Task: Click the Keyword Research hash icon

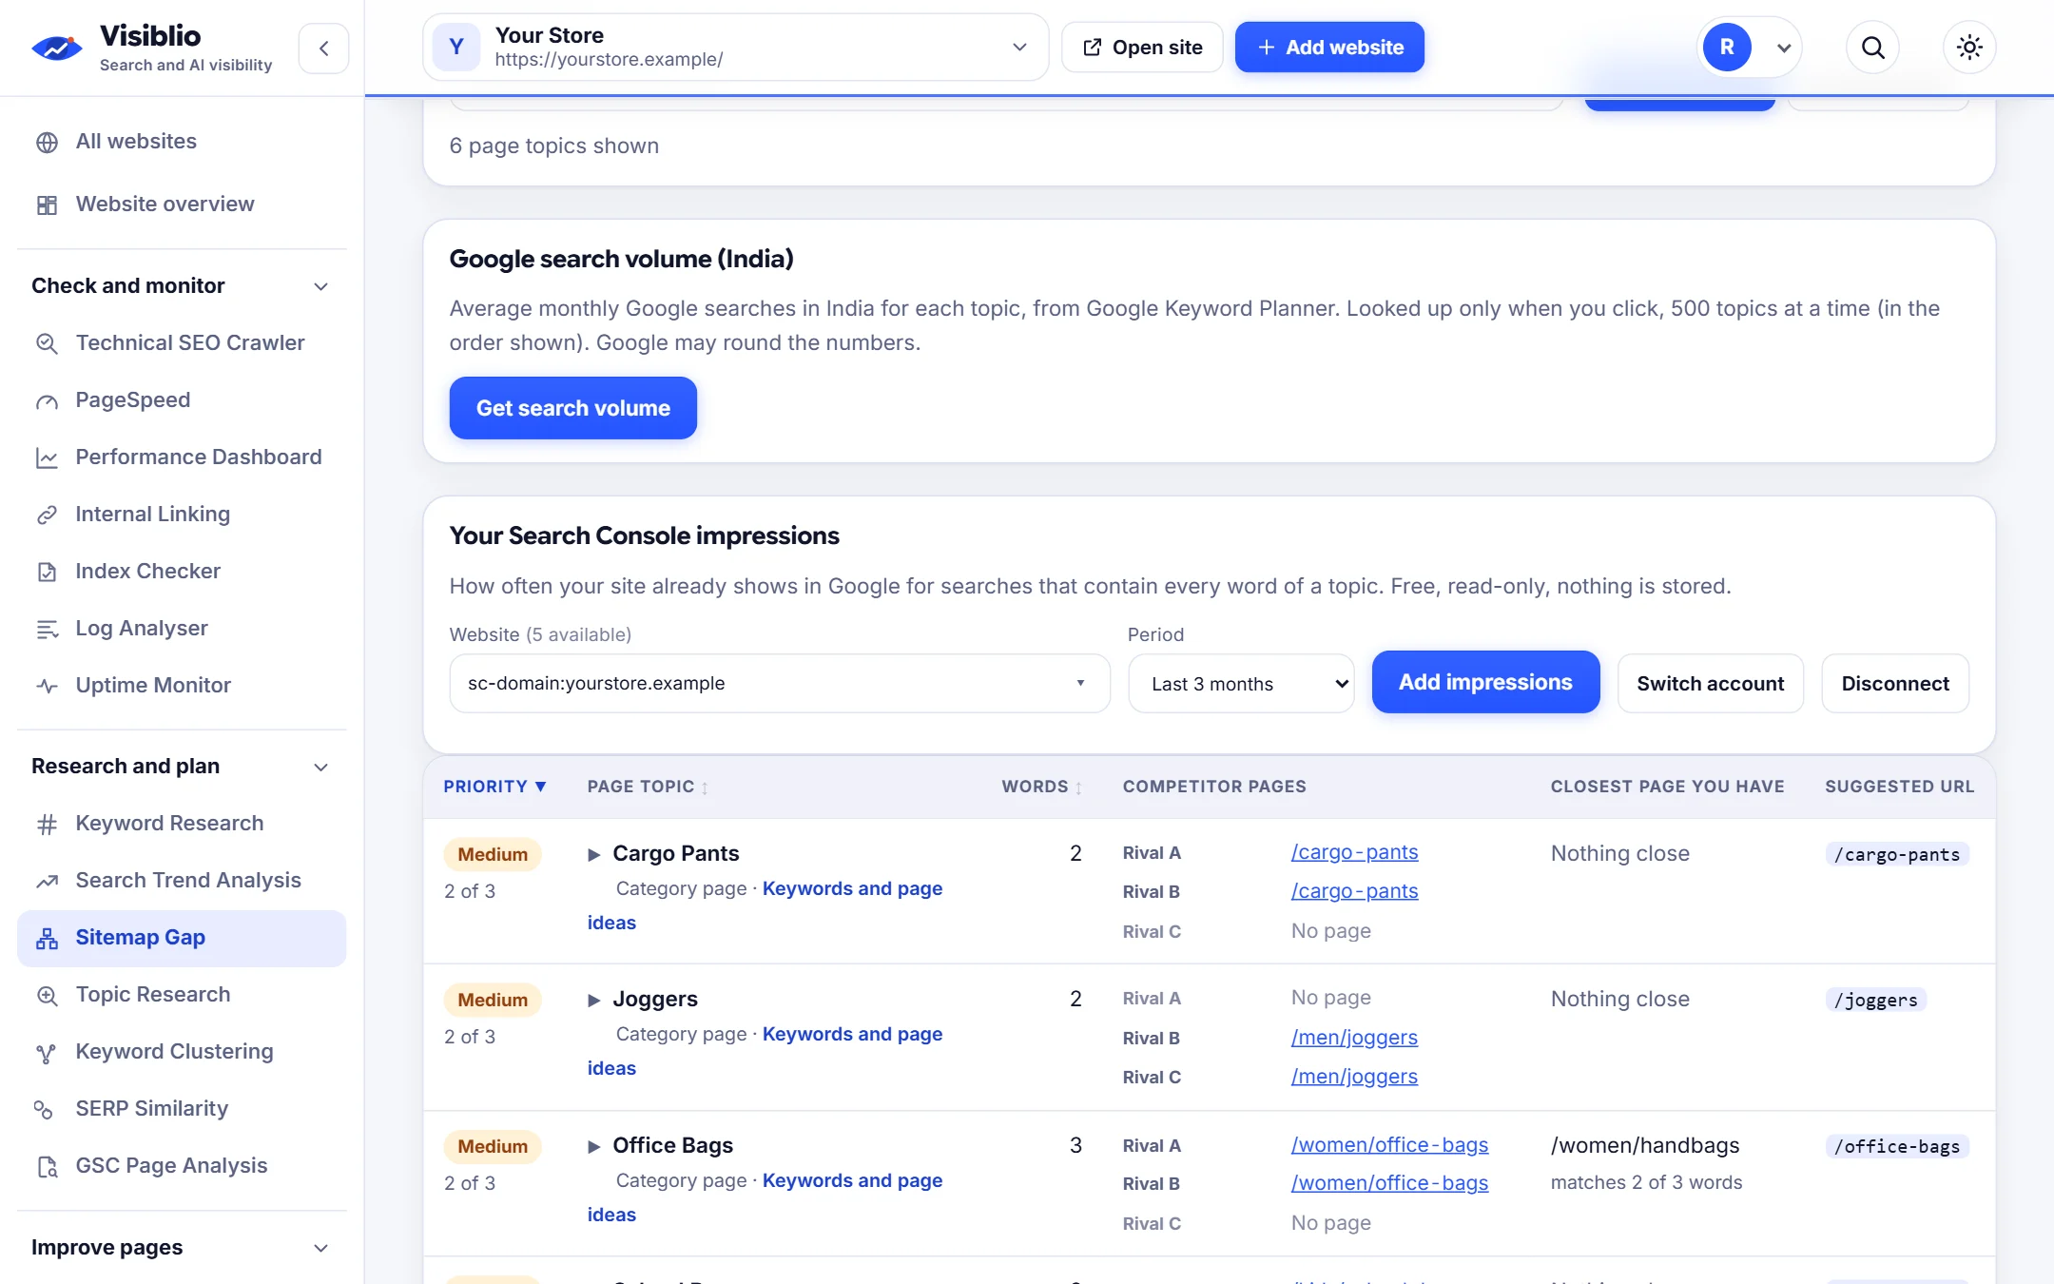Action: (47, 824)
